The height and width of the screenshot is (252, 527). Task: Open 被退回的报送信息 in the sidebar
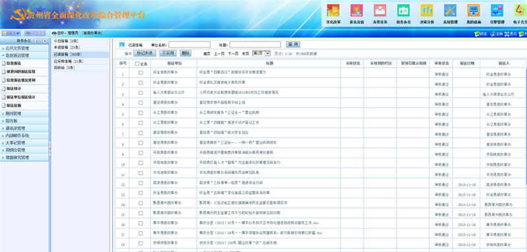pos(21,72)
